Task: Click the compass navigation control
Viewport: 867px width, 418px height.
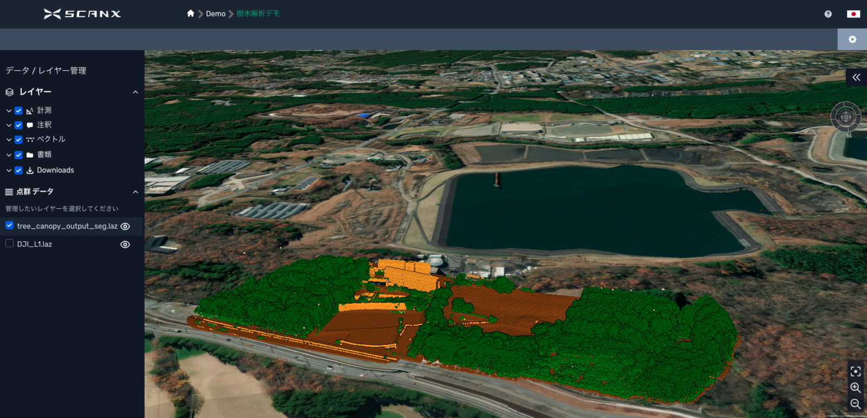Action: click(845, 117)
